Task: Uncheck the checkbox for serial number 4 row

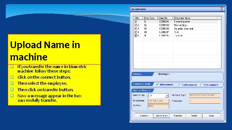Action: point(136,32)
